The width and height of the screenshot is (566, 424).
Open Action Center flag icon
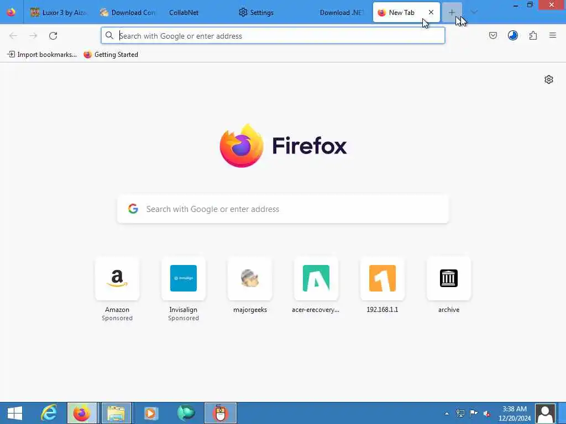[473, 413]
